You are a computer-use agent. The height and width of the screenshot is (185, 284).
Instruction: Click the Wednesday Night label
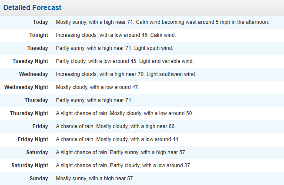click(x=26, y=87)
